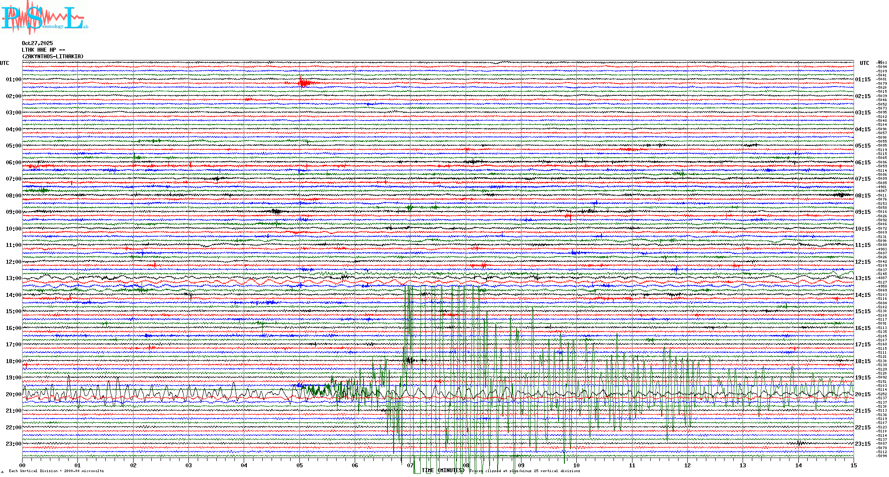Viewport: 889px width, 477px height.
Task: Click the PSL Seismology Lab logo
Action: tap(44, 18)
